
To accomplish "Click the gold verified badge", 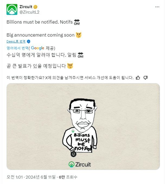I will (36, 7).
